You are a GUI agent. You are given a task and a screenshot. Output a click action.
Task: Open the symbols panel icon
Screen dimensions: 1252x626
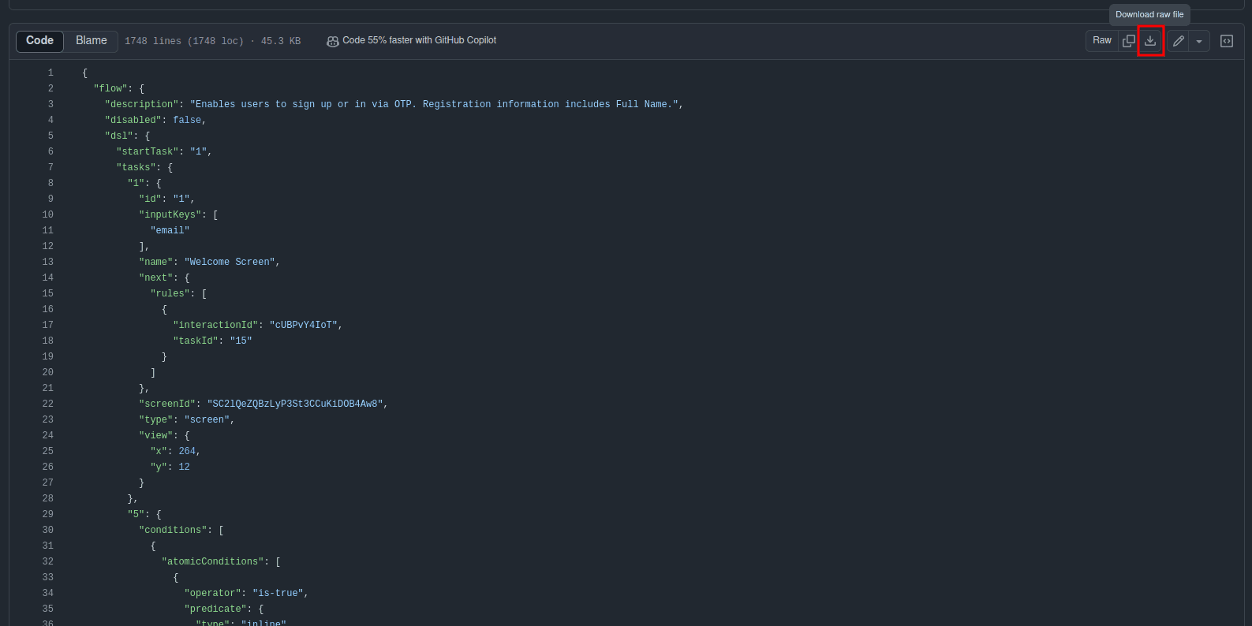[1227, 41]
